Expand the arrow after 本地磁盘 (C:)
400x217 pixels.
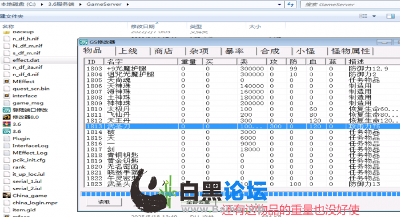[x=42, y=5]
